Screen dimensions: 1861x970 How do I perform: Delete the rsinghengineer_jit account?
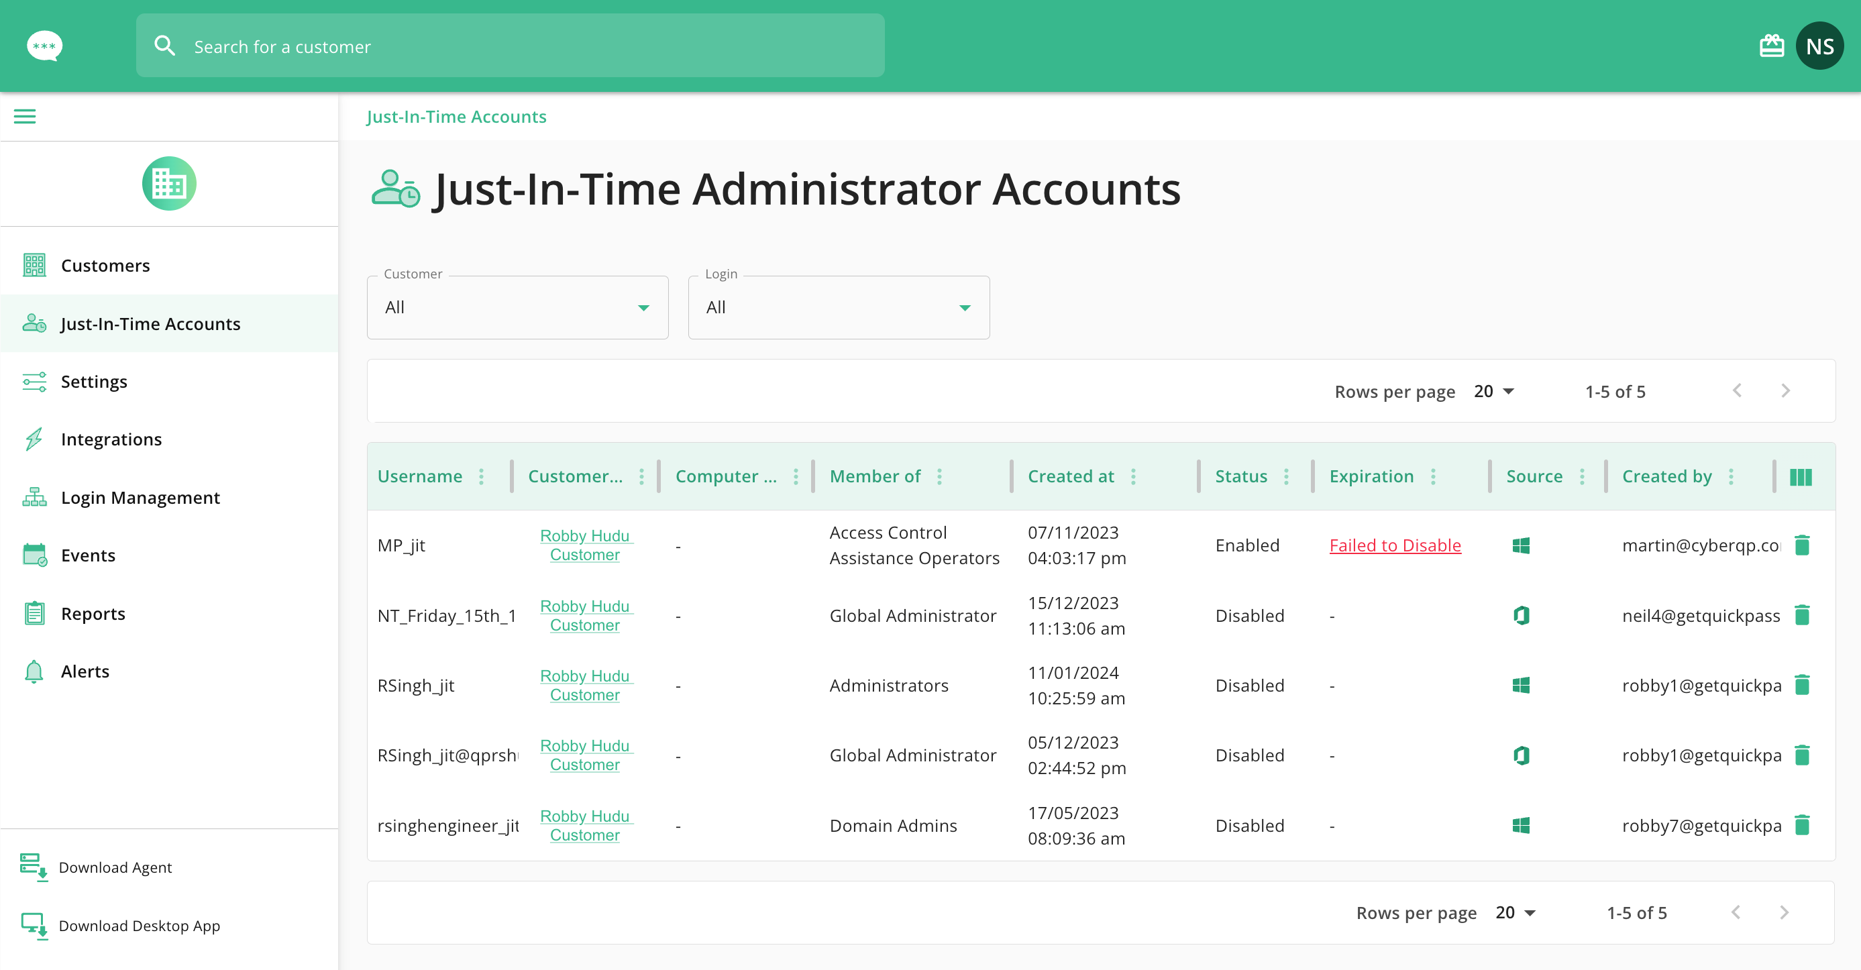pos(1802,825)
